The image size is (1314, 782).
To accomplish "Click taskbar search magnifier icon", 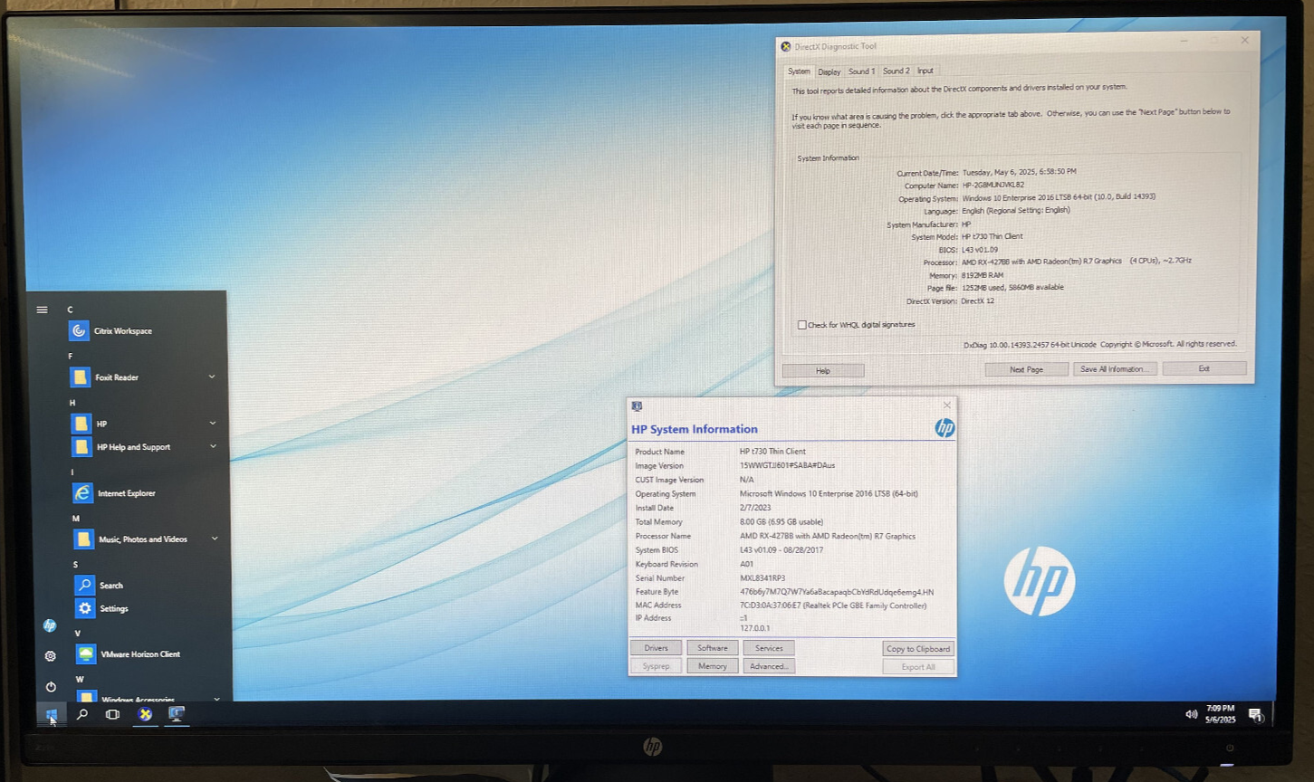I will (x=82, y=715).
